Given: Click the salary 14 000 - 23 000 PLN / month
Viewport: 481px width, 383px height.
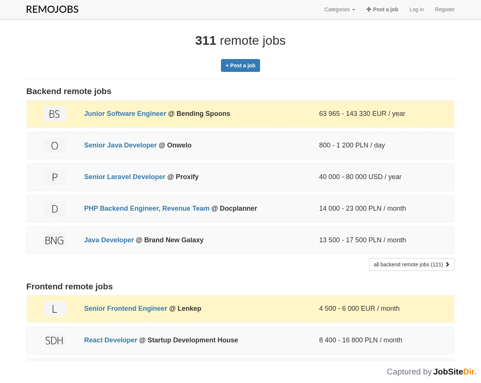Looking at the screenshot, I should [x=362, y=208].
